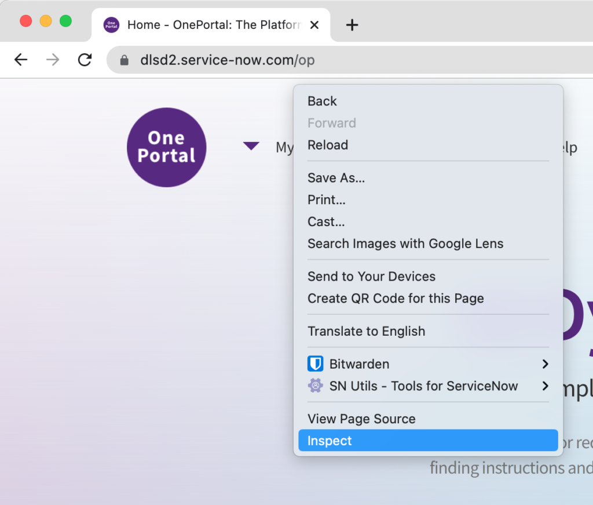Click the red close window button
593x505 pixels.
25,21
